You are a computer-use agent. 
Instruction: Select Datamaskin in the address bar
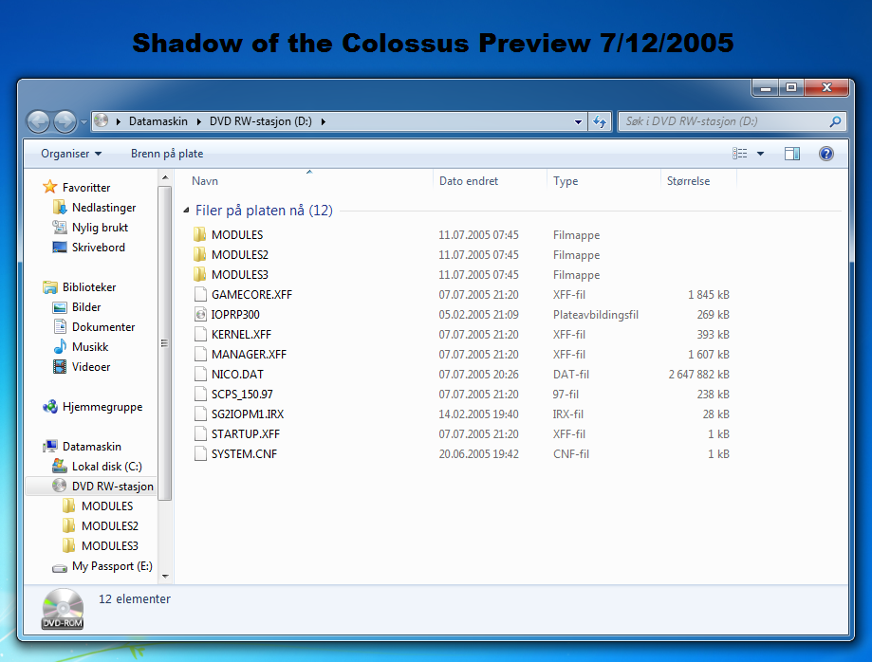pos(158,121)
